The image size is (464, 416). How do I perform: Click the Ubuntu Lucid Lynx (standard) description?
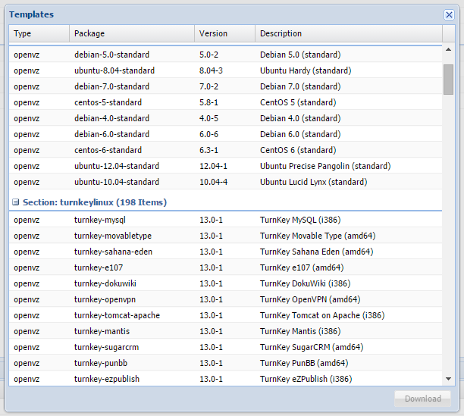coord(313,182)
